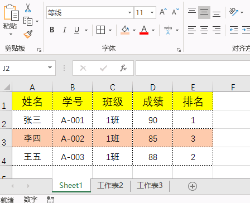Cut selection with the scissors icon

(x=28, y=8)
